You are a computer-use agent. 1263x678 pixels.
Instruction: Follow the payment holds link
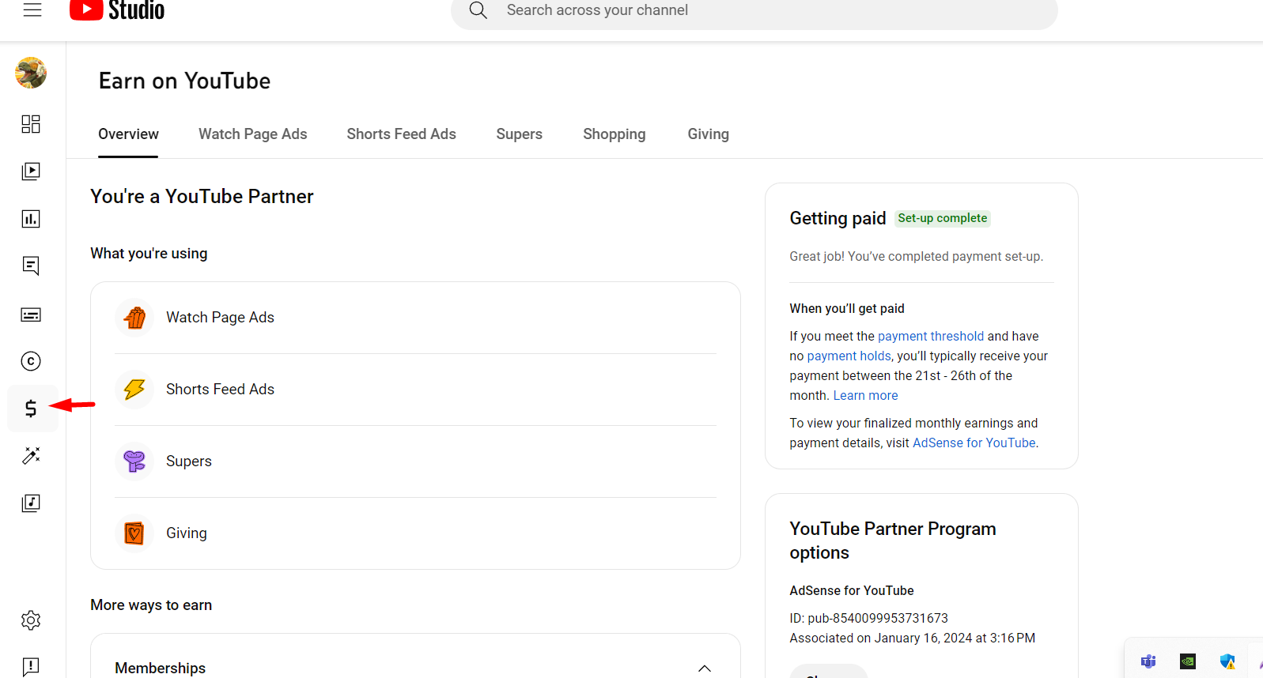point(849,356)
